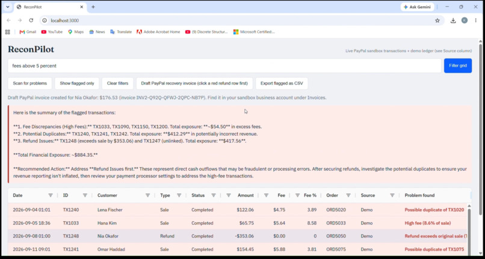The height and width of the screenshot is (259, 485).
Task: Open the ID column filter icon
Action: tap(85, 195)
